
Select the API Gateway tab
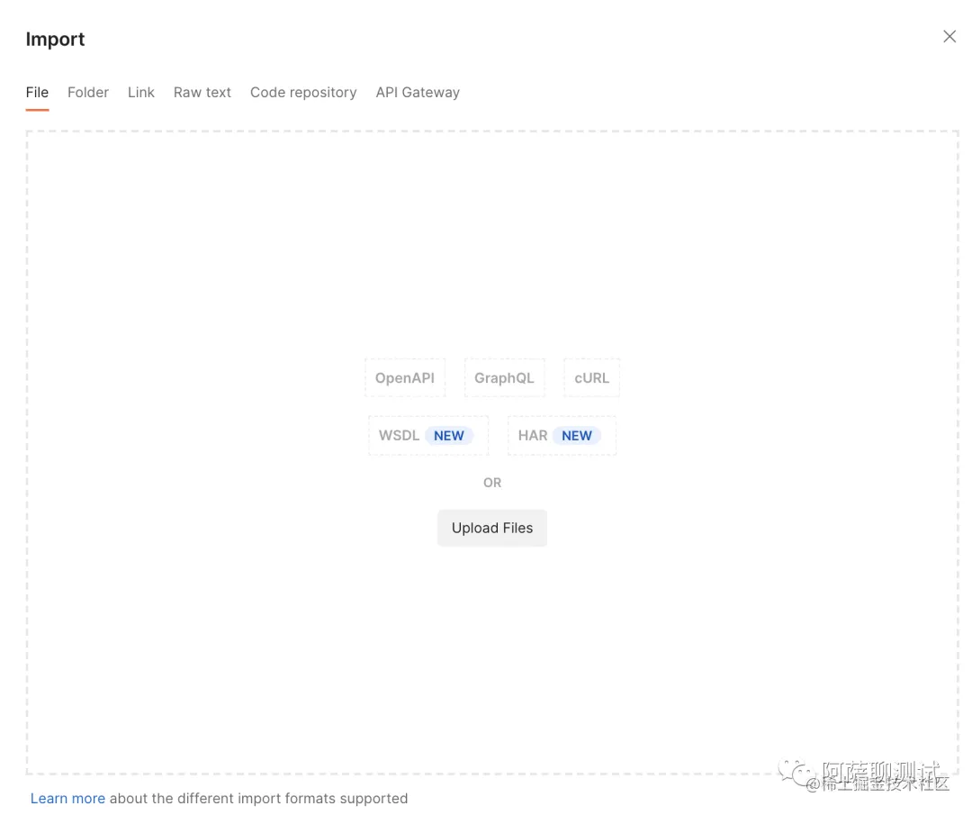(x=418, y=93)
